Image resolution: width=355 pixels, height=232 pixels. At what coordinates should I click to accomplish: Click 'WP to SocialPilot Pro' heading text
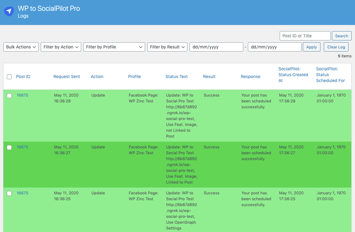click(49, 8)
